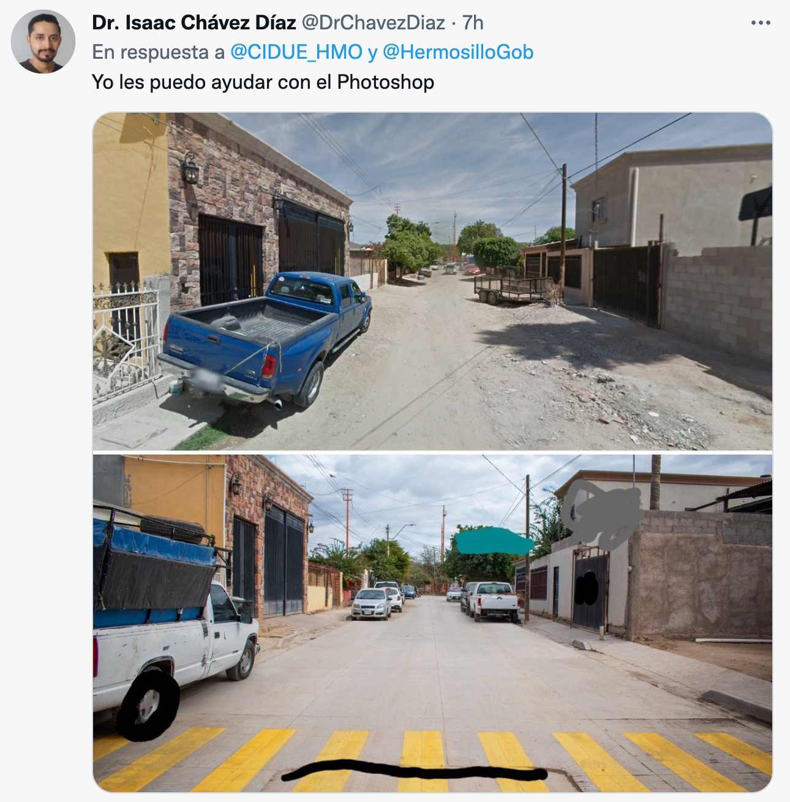
Task: Open the three-dot more options menu
Action: (760, 23)
